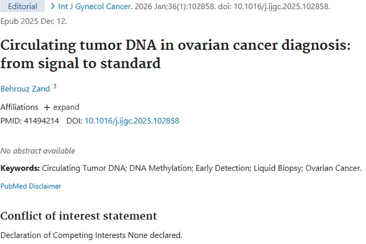Click the 'Epub 2025 Dec 12' date text
This screenshot has width=366, height=244.
(34, 21)
